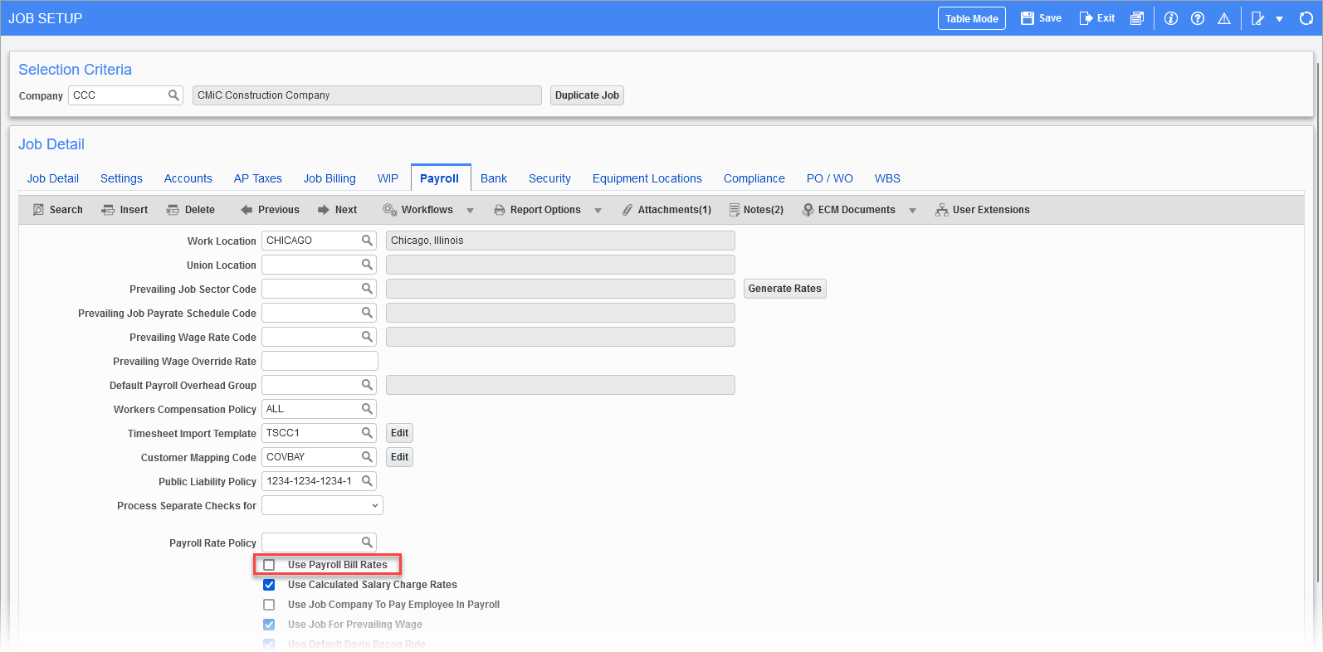Open the help question mark icon

pyautogui.click(x=1198, y=18)
